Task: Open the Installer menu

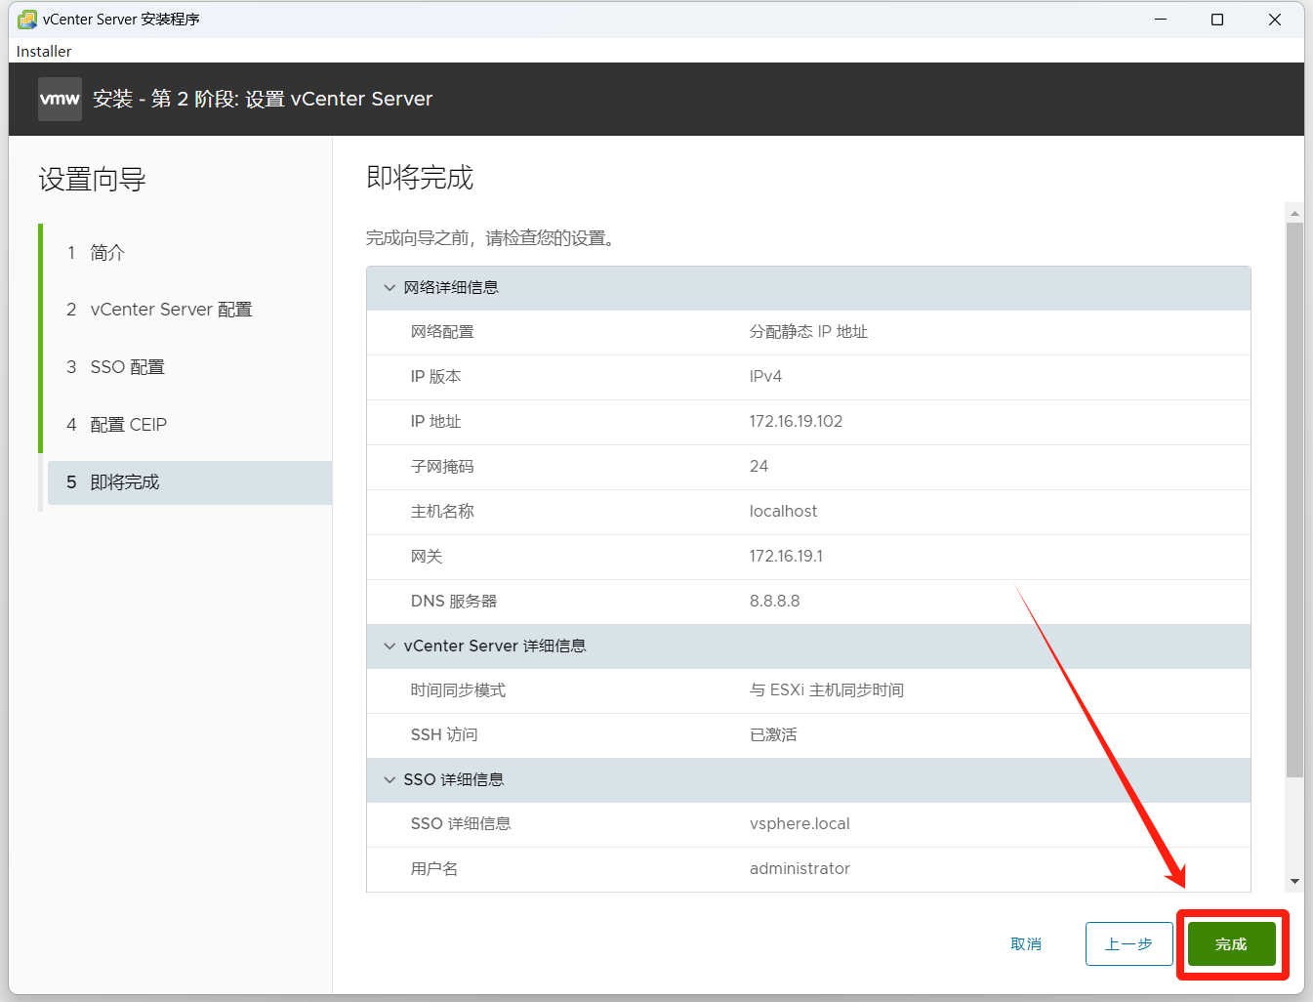Action: 44,51
